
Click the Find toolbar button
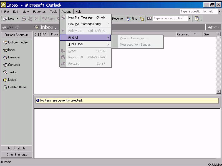point(132,19)
